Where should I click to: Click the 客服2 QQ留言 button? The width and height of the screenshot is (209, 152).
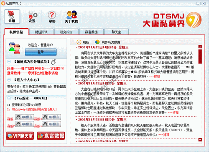point(24,124)
